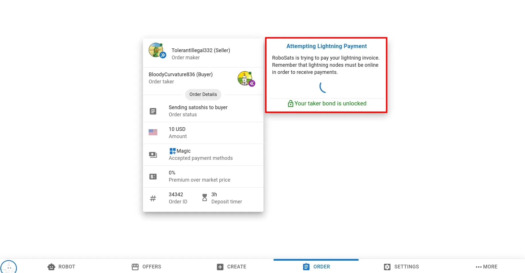Image resolution: width=525 pixels, height=273 pixels.
Task: Click the 'Order status' label
Action: (183, 115)
